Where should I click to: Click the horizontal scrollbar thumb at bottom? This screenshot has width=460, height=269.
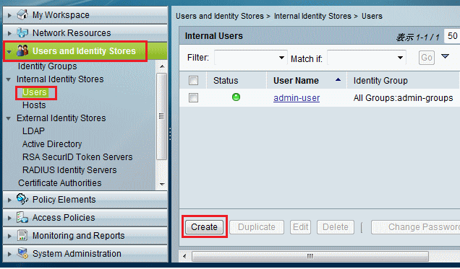(310, 257)
